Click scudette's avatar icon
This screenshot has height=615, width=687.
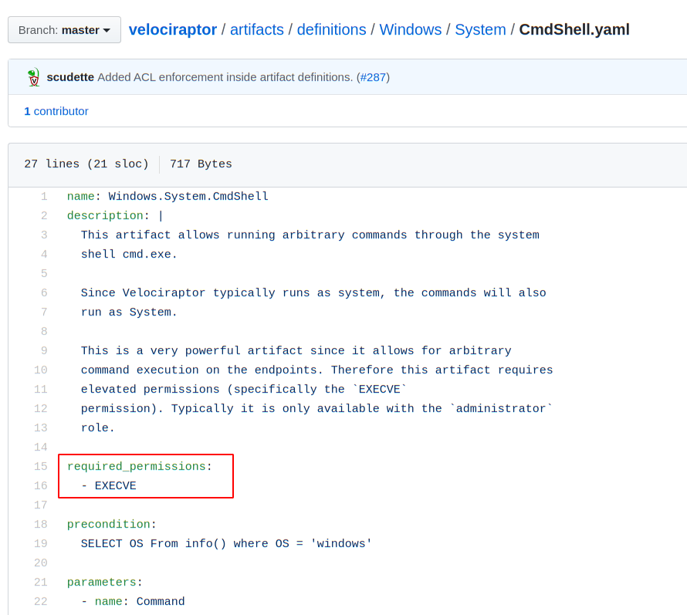33,77
